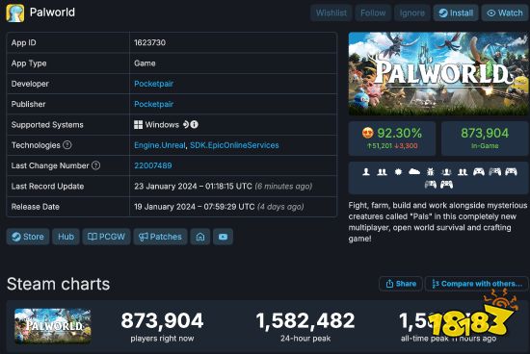Screen dimensions: 530x354
Task: Click the Watch button
Action: click(505, 13)
